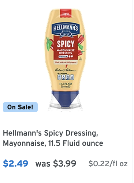Click the blue bottle cap
Screen dimensions: 134x183
point(65,98)
